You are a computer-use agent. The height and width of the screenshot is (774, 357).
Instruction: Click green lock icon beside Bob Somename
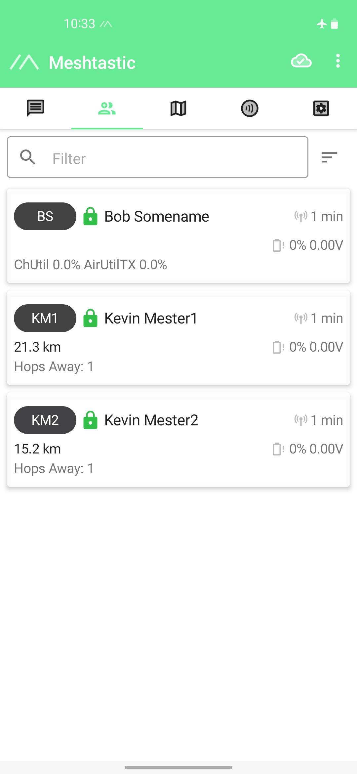tap(90, 216)
